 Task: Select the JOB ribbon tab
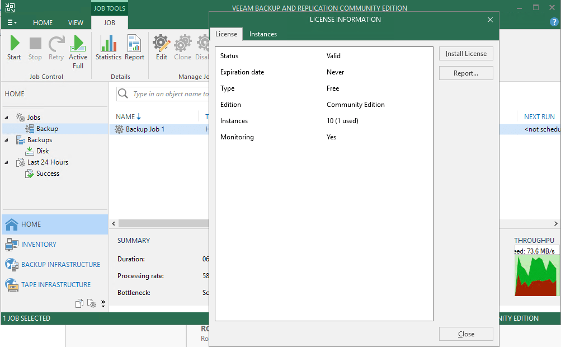(x=110, y=22)
